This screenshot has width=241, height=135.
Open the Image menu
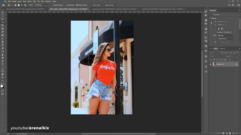(x=14, y=1)
